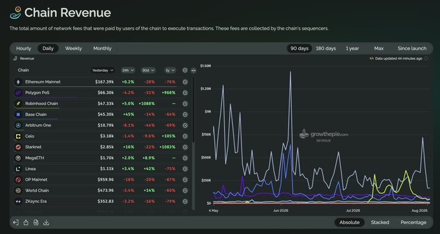This screenshot has height=234, width=440.
Task: Click the data updated info icon
Action: (426, 58)
